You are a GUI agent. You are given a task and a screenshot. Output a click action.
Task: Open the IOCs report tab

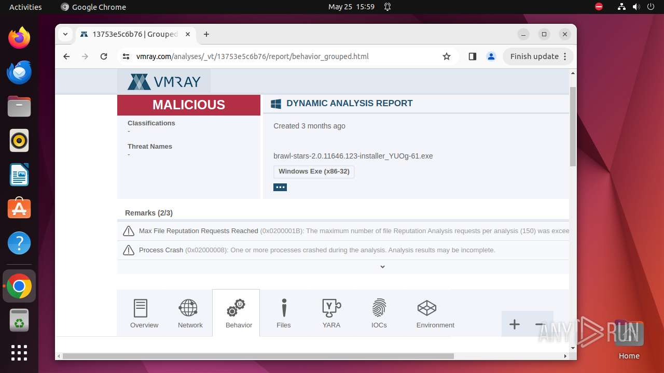tap(379, 313)
